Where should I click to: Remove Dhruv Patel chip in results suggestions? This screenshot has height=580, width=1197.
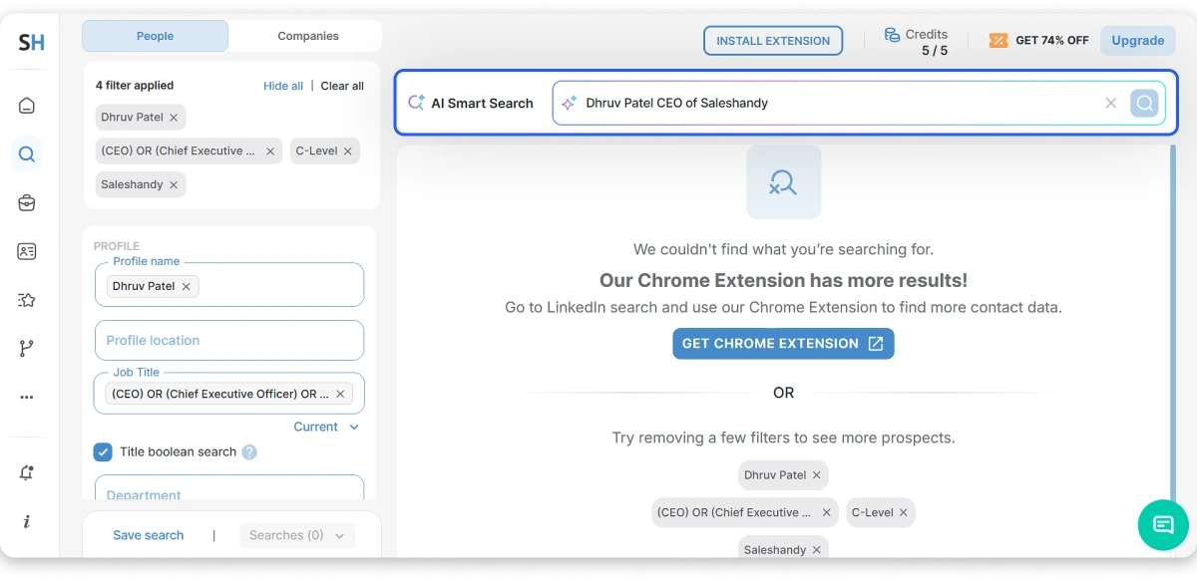pyautogui.click(x=817, y=475)
